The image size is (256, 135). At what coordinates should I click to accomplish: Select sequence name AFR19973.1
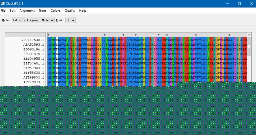pos(34,82)
